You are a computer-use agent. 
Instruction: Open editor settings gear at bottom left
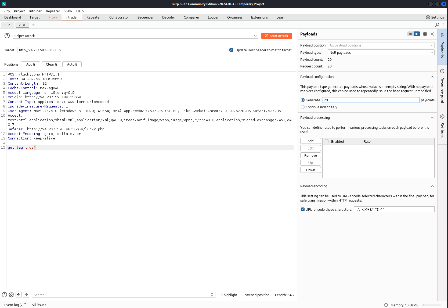[x=11, y=295]
